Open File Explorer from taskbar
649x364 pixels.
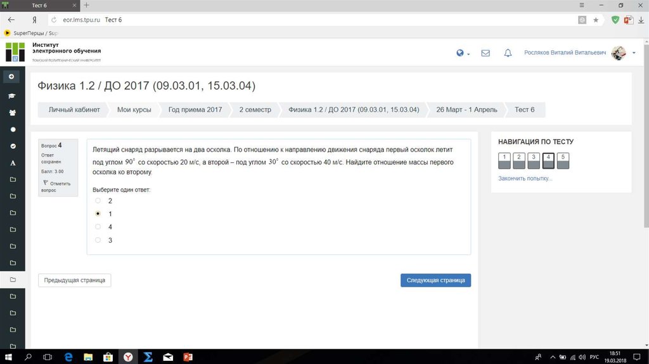88,357
